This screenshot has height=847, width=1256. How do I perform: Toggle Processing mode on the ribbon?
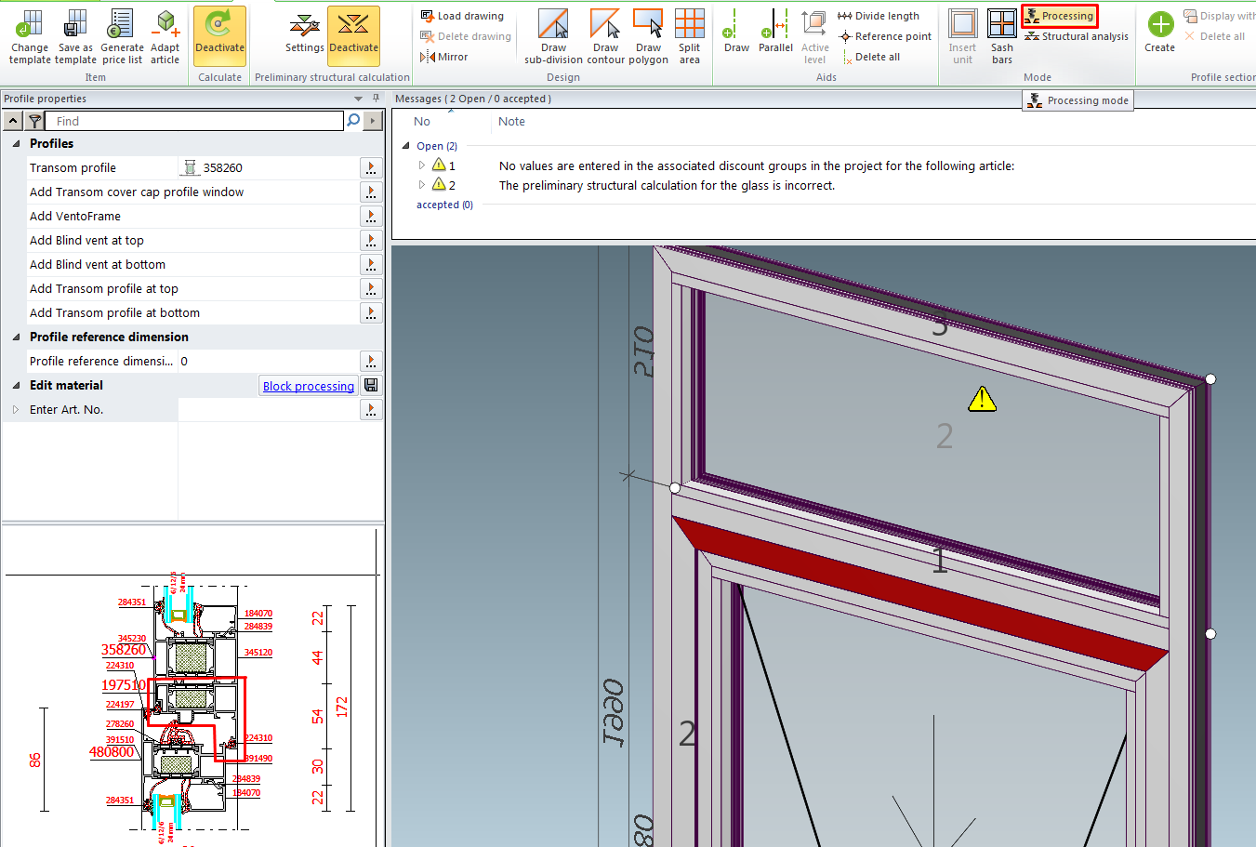(x=1059, y=16)
